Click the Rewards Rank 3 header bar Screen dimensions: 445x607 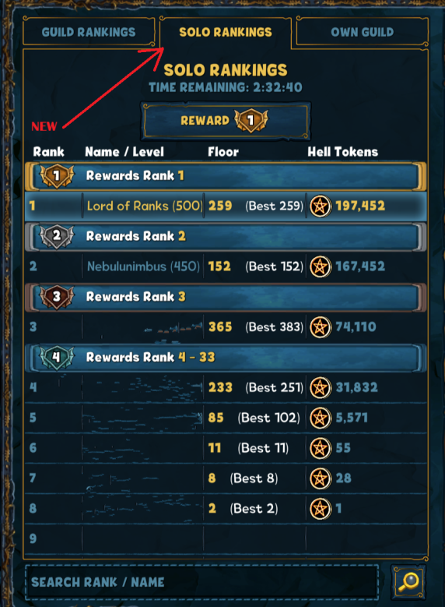pyautogui.click(x=226, y=297)
